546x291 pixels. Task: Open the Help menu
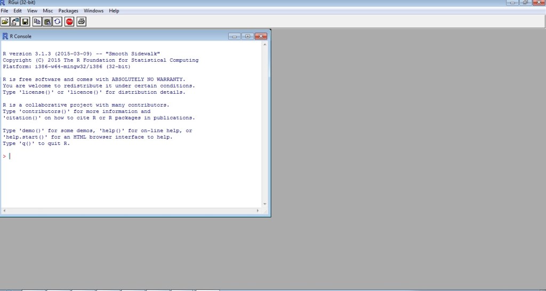pyautogui.click(x=114, y=11)
